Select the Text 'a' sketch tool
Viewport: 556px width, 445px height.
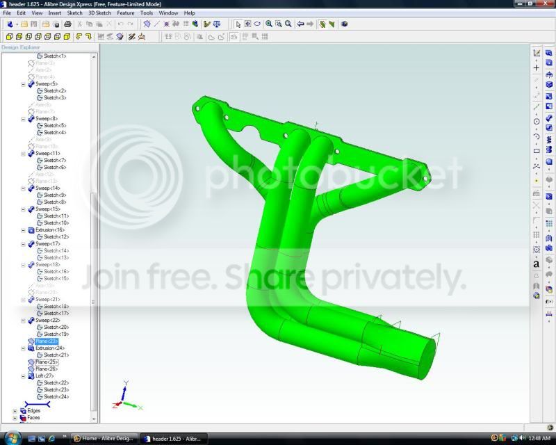(x=537, y=264)
